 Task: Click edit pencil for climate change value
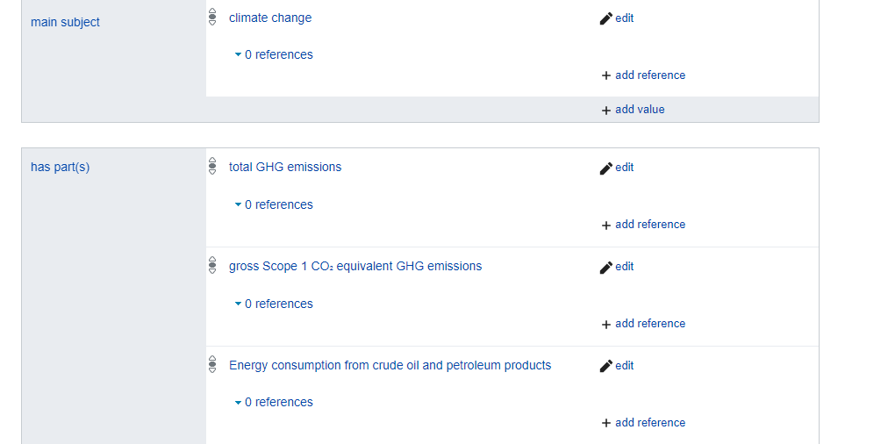(616, 18)
